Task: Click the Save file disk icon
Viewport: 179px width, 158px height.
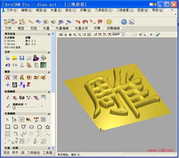Action: point(22,58)
